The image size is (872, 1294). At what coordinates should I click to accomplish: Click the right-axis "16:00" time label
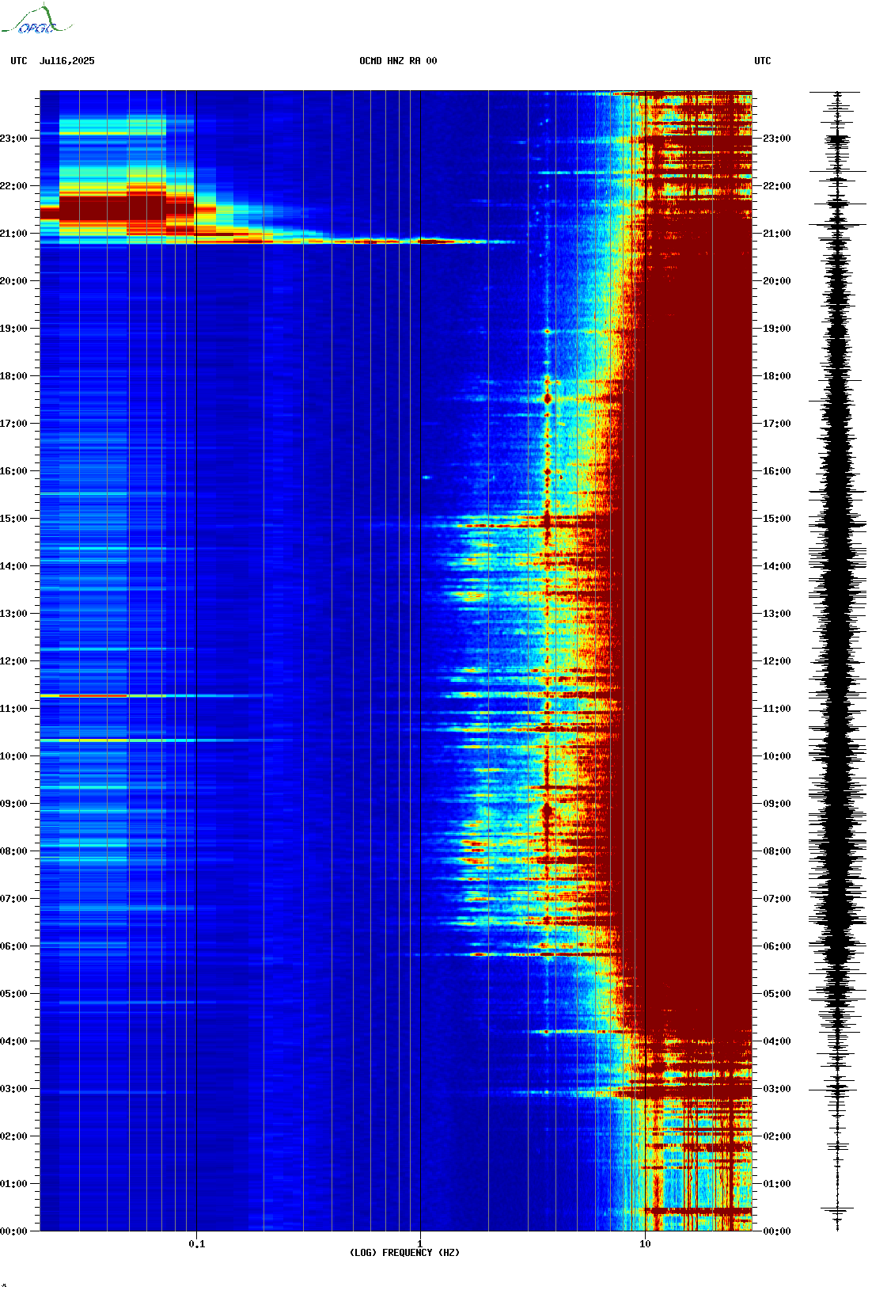[776, 471]
